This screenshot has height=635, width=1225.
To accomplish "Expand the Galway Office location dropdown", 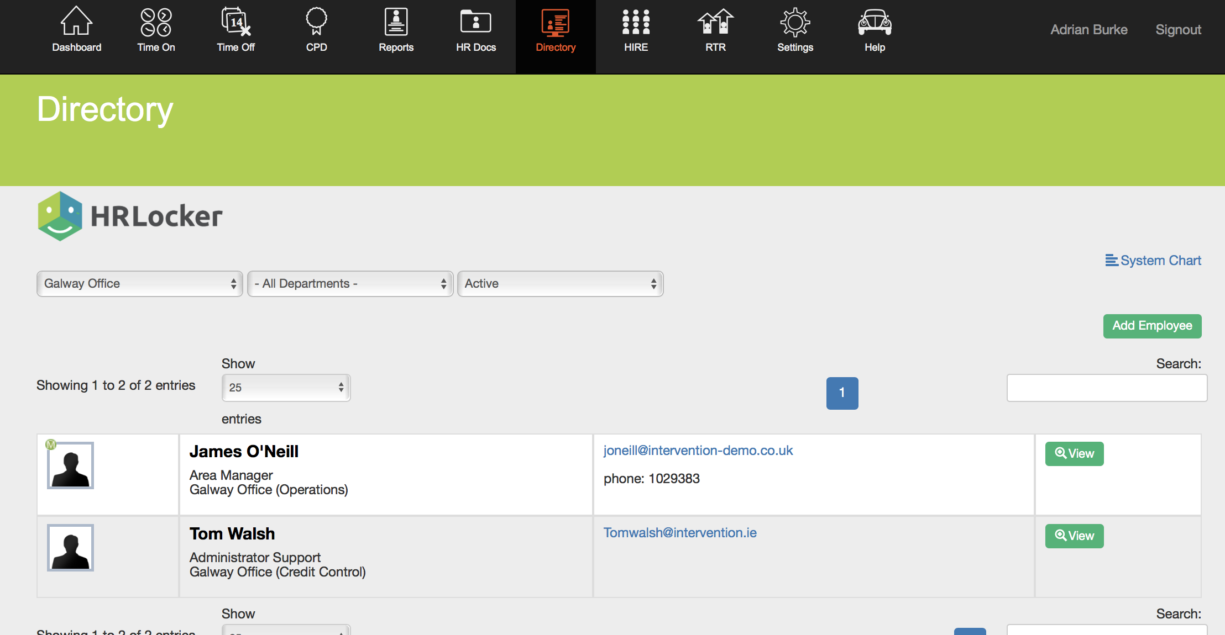I will 140,284.
